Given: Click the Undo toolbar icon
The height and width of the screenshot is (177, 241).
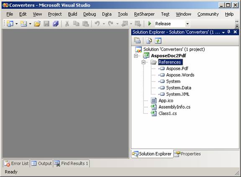Looking at the screenshot, I should [97, 24].
